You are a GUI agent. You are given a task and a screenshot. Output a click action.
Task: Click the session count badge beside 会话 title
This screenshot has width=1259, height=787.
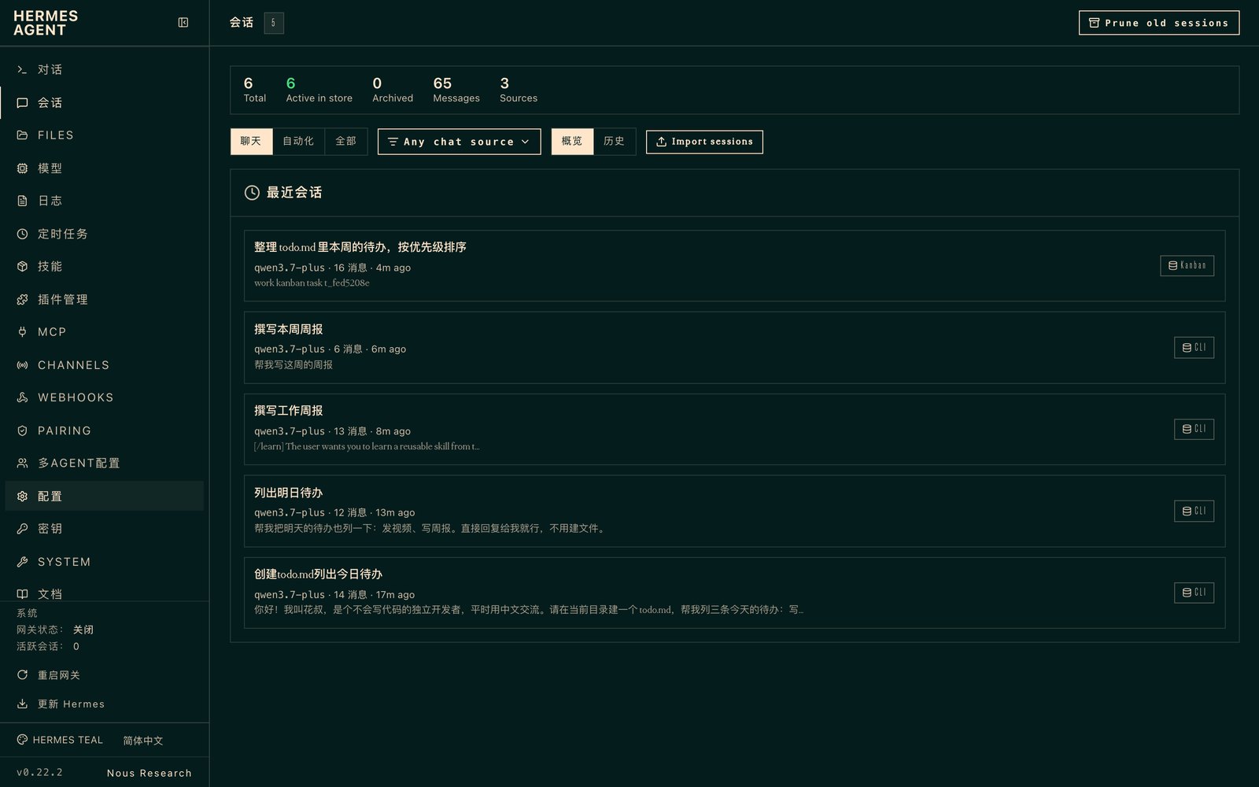point(274,23)
